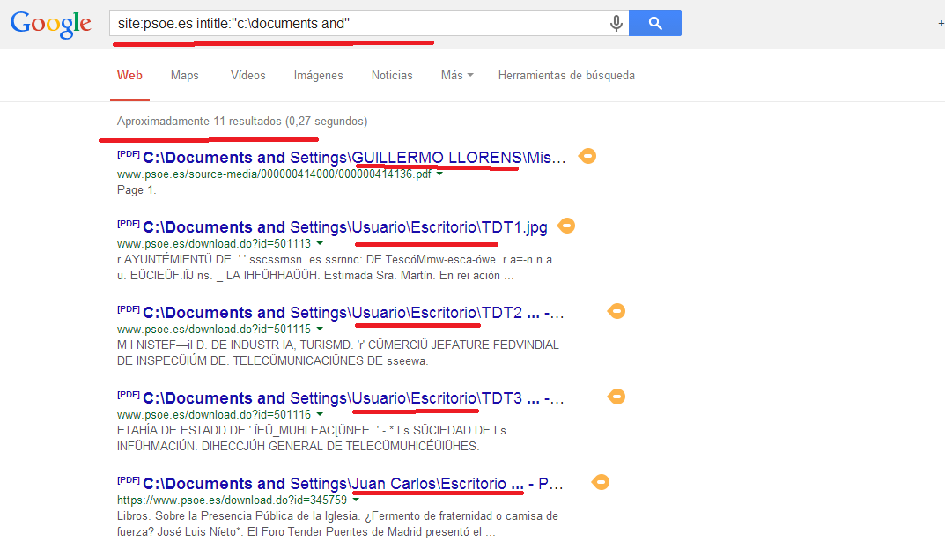This screenshot has height=556, width=945.
Task: Click the blue search magnifier button
Action: 655,23
